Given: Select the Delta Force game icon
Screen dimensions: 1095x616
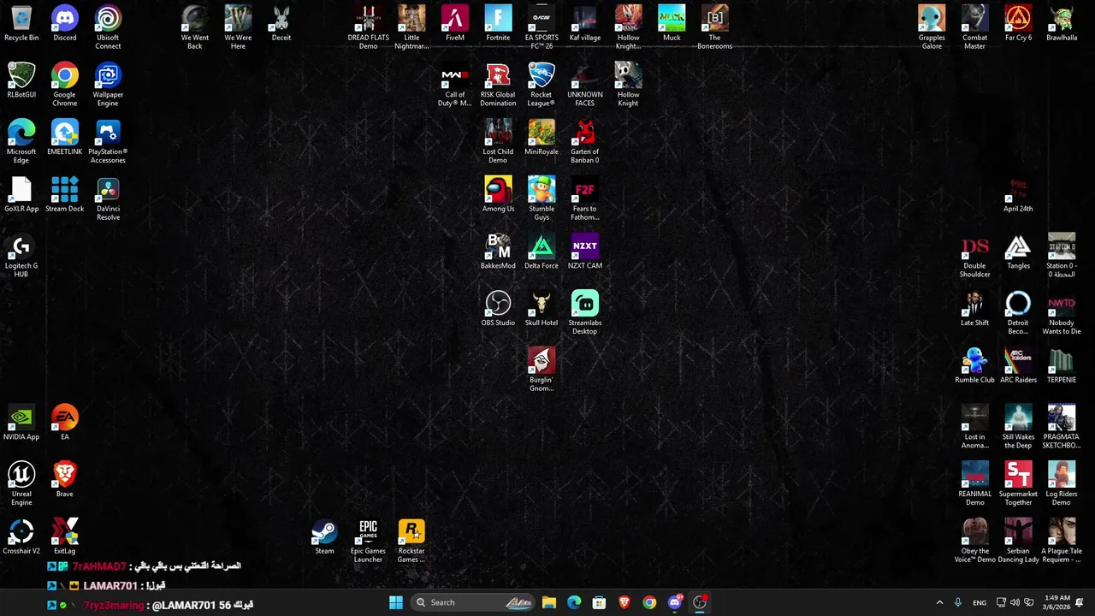Looking at the screenshot, I should coord(542,252).
